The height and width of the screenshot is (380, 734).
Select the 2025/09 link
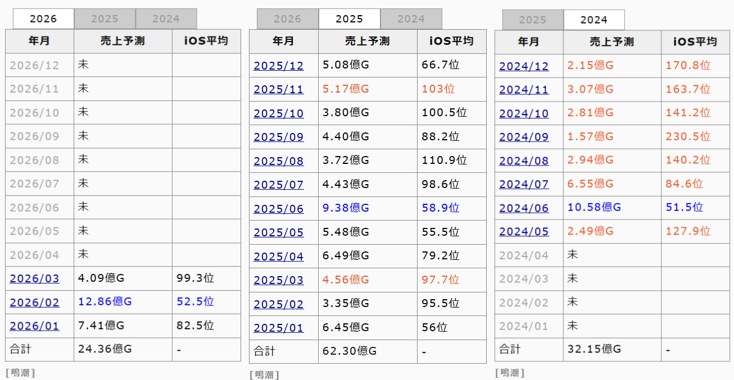[278, 138]
